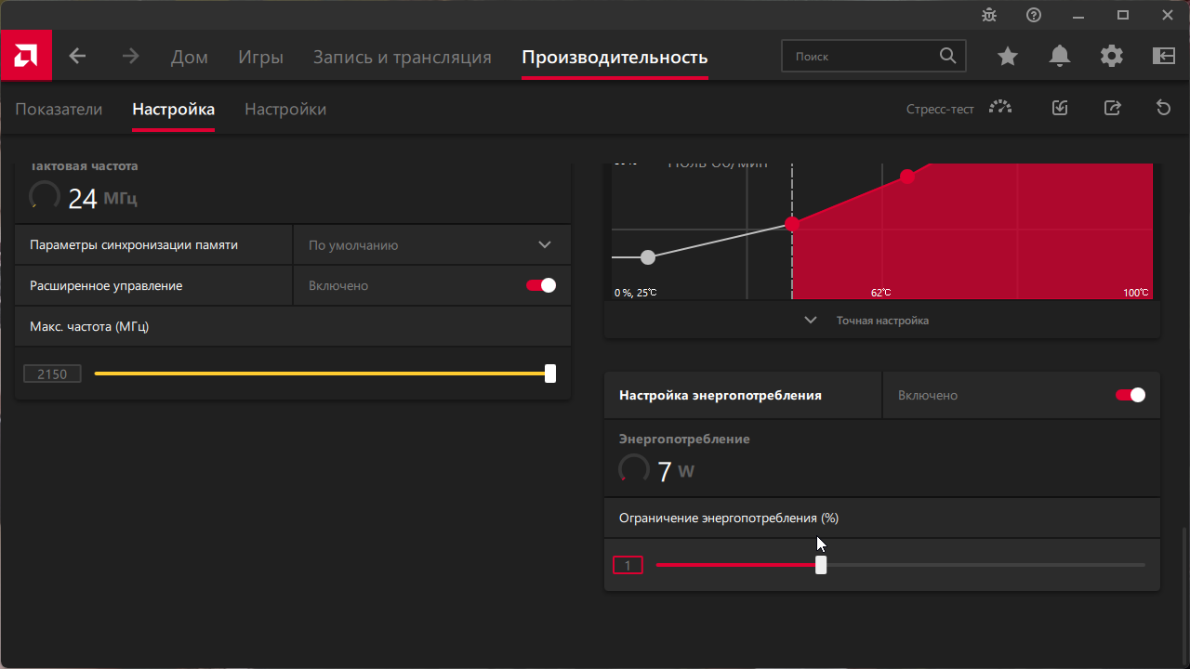Click the Ограничение энергопотребления (%) label
Viewport: 1190px width, 669px height.
pos(729,518)
